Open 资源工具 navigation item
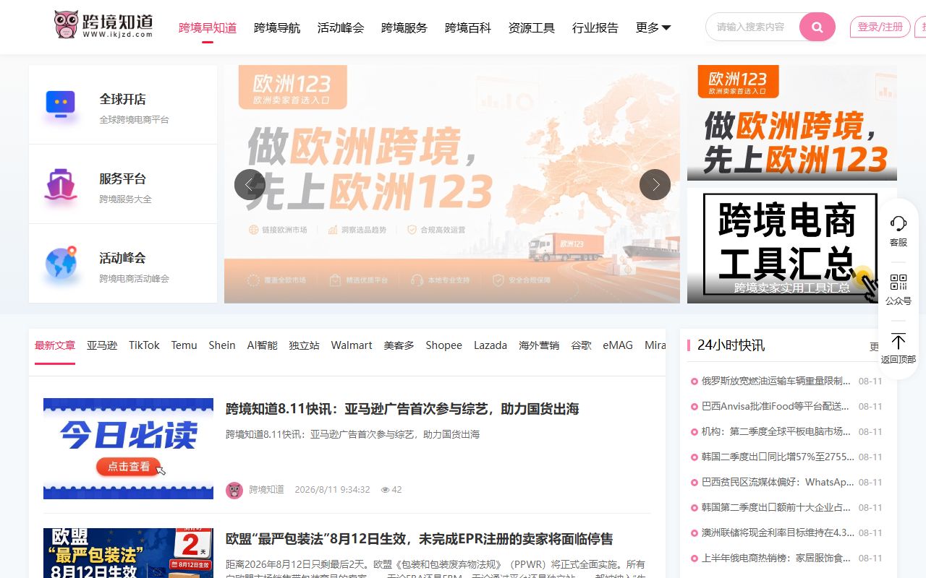Image resolution: width=926 pixels, height=578 pixels. click(x=532, y=27)
